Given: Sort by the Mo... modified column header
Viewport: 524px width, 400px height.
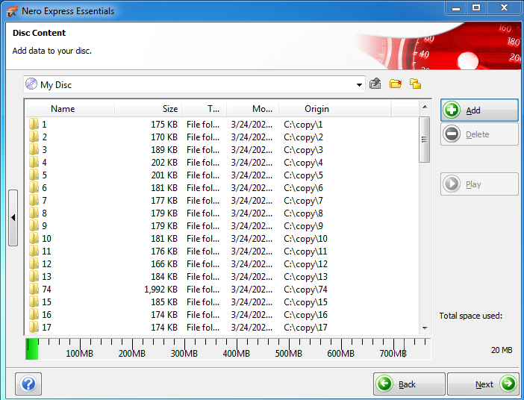Looking at the screenshot, I should coord(252,109).
